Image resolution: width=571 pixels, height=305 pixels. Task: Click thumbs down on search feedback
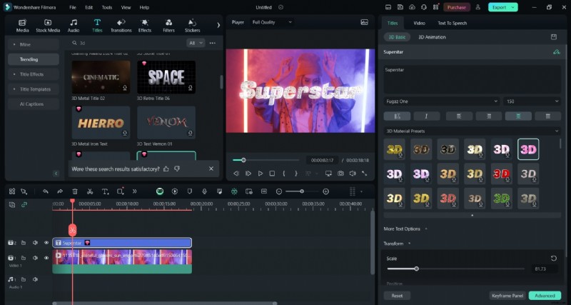click(177, 169)
